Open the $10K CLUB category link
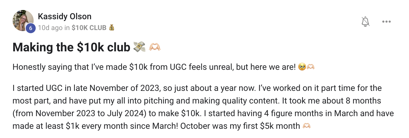Viewport: 409px width, 138px height. pyautogui.click(x=89, y=28)
